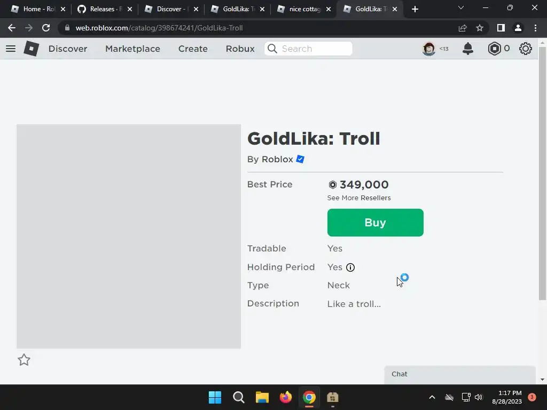Open Discover in Roblox navigation

point(68,49)
